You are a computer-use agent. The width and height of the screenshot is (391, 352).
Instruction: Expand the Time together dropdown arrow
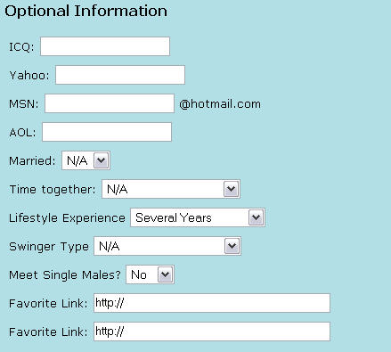(231, 189)
